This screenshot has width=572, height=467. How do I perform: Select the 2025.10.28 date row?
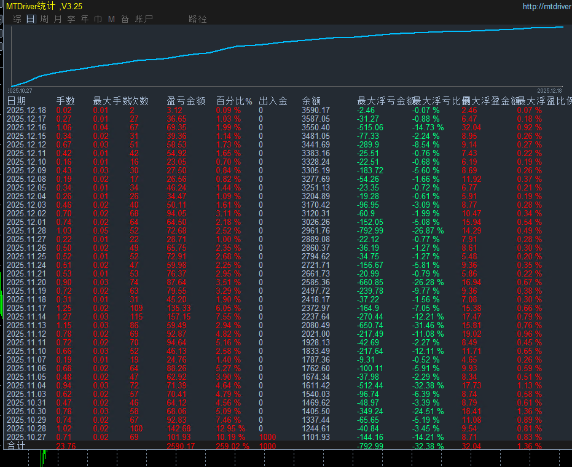click(26, 428)
